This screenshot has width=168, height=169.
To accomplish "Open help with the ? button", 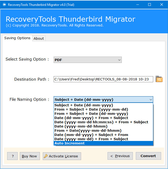I will click(x=12, y=156).
